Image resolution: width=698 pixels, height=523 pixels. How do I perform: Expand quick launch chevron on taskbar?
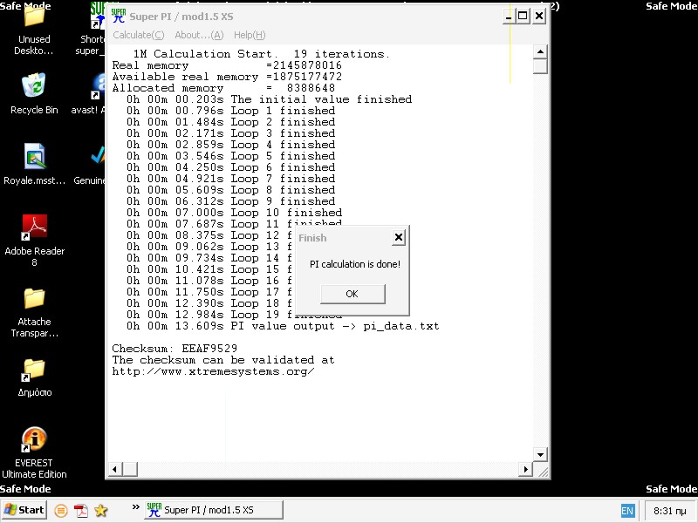[x=136, y=507]
